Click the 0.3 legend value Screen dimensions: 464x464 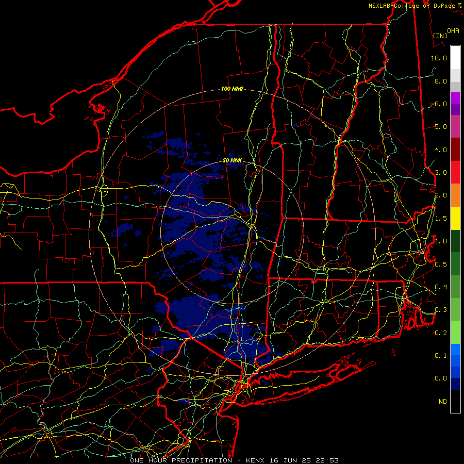point(441,310)
